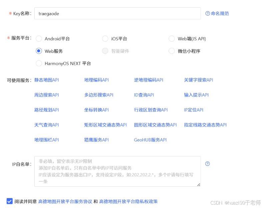The height and width of the screenshot is (208, 267).
Task: Select the iOS平台 radio button
Action: pyautogui.click(x=105, y=39)
